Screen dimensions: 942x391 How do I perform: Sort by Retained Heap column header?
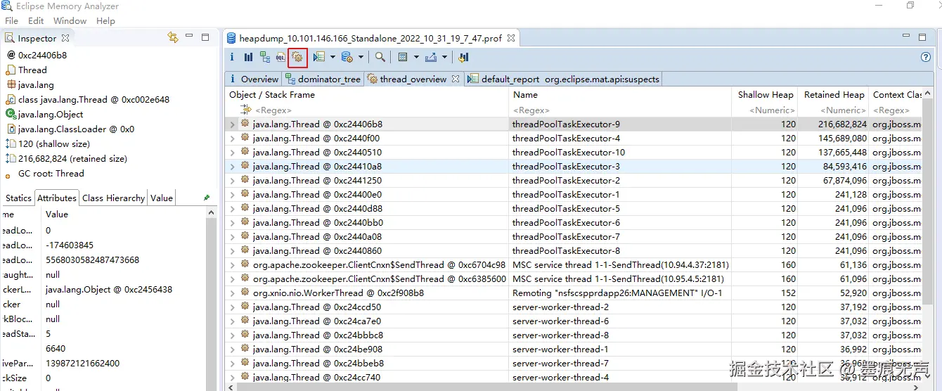pos(834,95)
